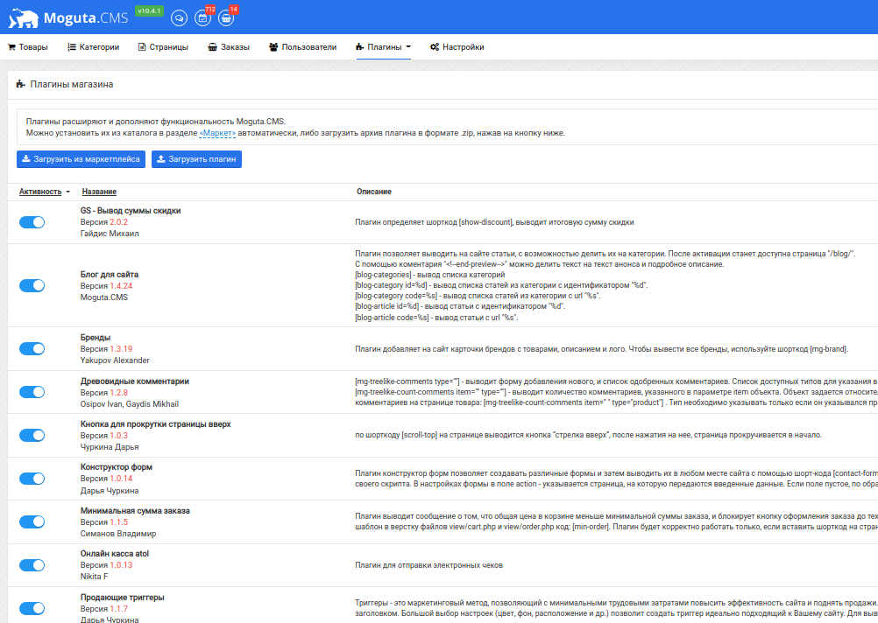878x623 pixels.
Task: Toggle Конструктор форм plugin switch
Action: (32, 479)
